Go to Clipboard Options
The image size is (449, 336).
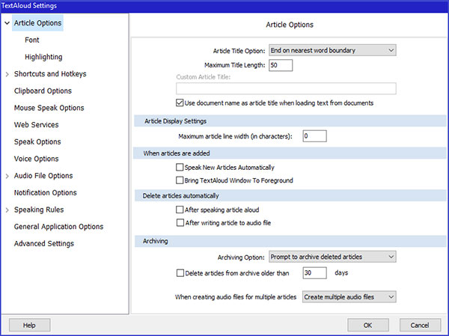tap(43, 91)
